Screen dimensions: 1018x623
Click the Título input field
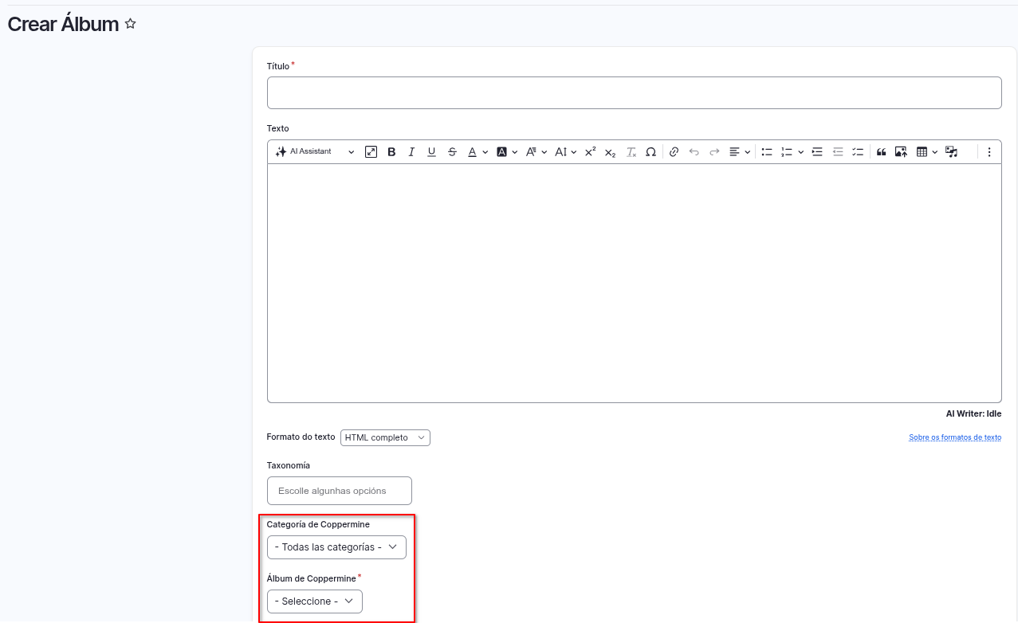coord(634,93)
